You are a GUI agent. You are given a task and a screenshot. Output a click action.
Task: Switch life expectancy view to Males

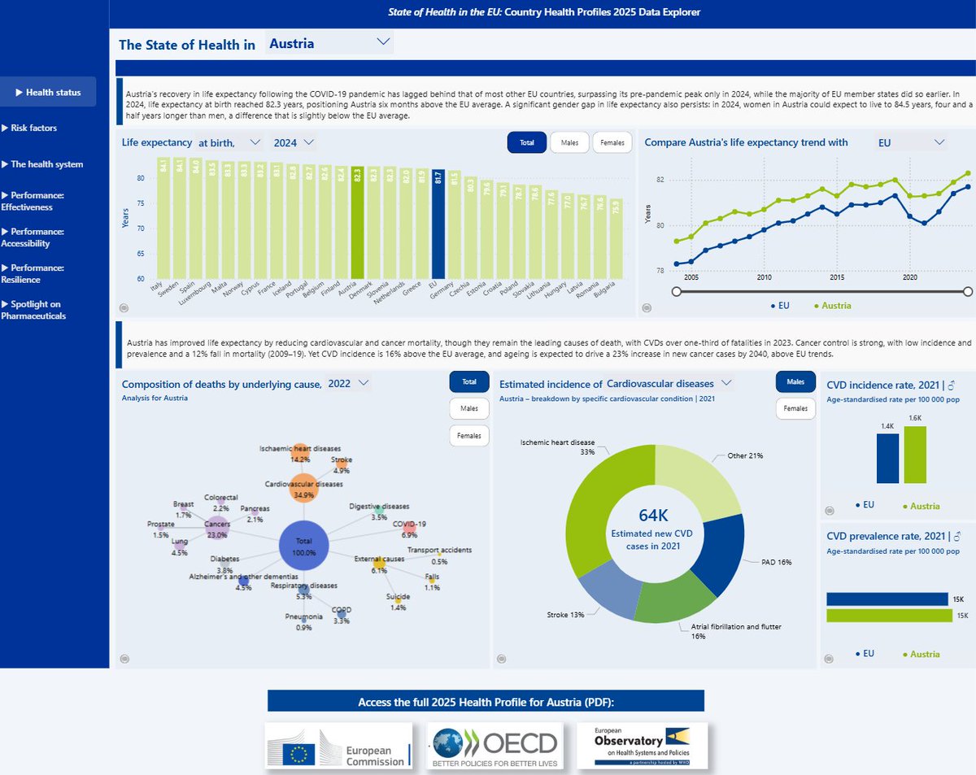click(x=569, y=142)
